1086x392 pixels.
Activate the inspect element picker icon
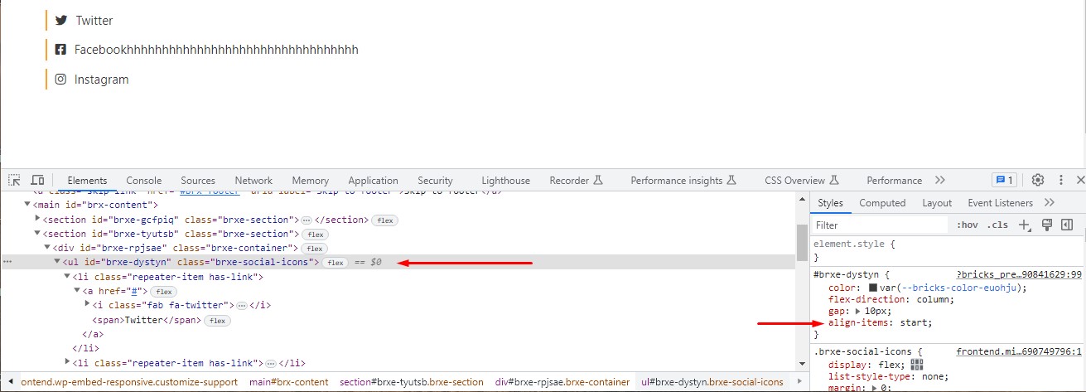pyautogui.click(x=14, y=180)
